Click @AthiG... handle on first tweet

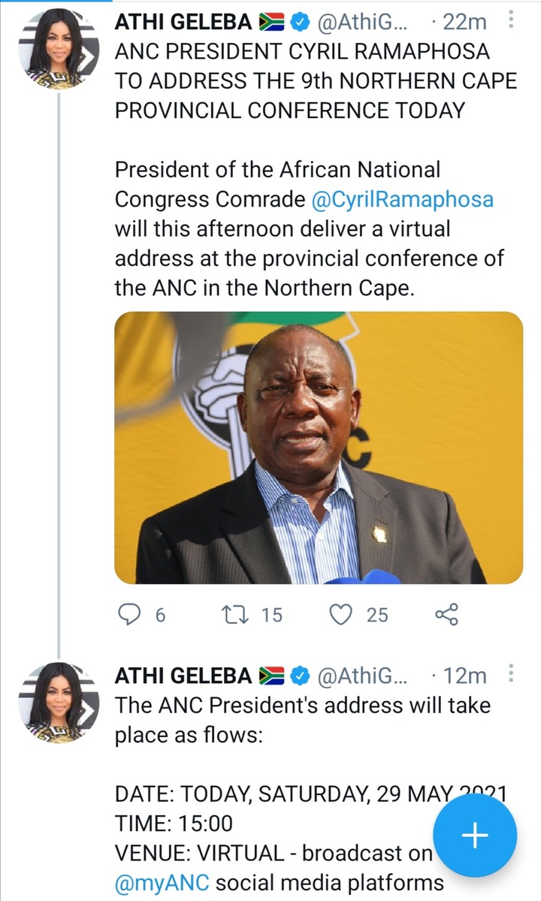(x=363, y=23)
